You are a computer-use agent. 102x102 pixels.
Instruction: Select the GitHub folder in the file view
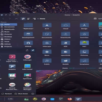pos(28,44)
